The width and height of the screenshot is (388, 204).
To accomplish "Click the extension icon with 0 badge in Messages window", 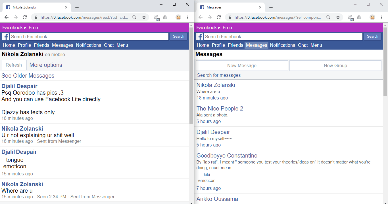I will point(350,18).
